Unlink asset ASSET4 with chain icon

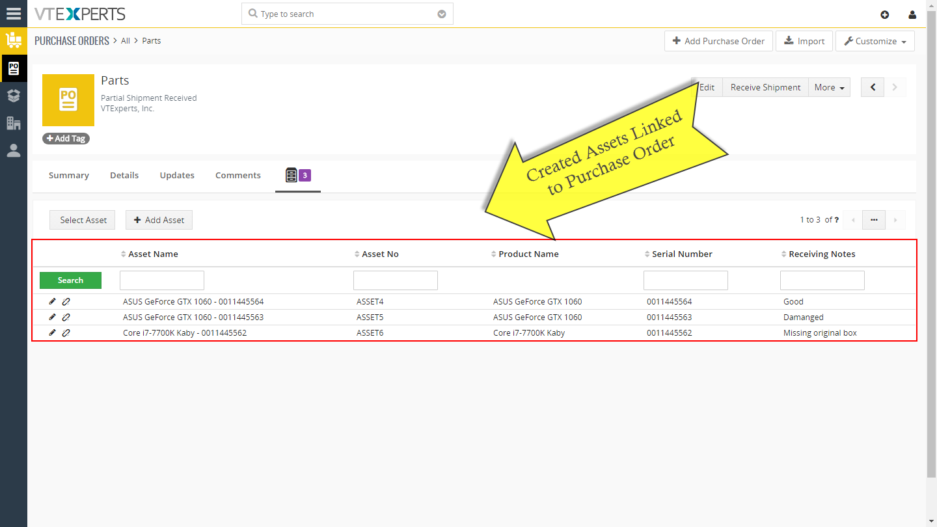pyautogui.click(x=66, y=301)
